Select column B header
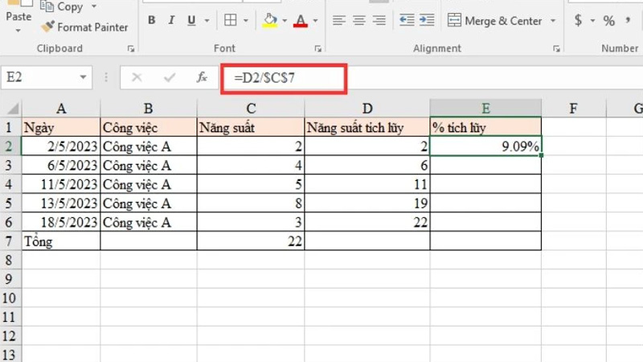Viewport: 643px width, 362px height. tap(149, 109)
